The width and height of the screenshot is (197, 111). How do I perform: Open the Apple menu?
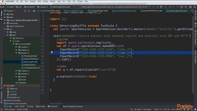click(x=3, y=1)
